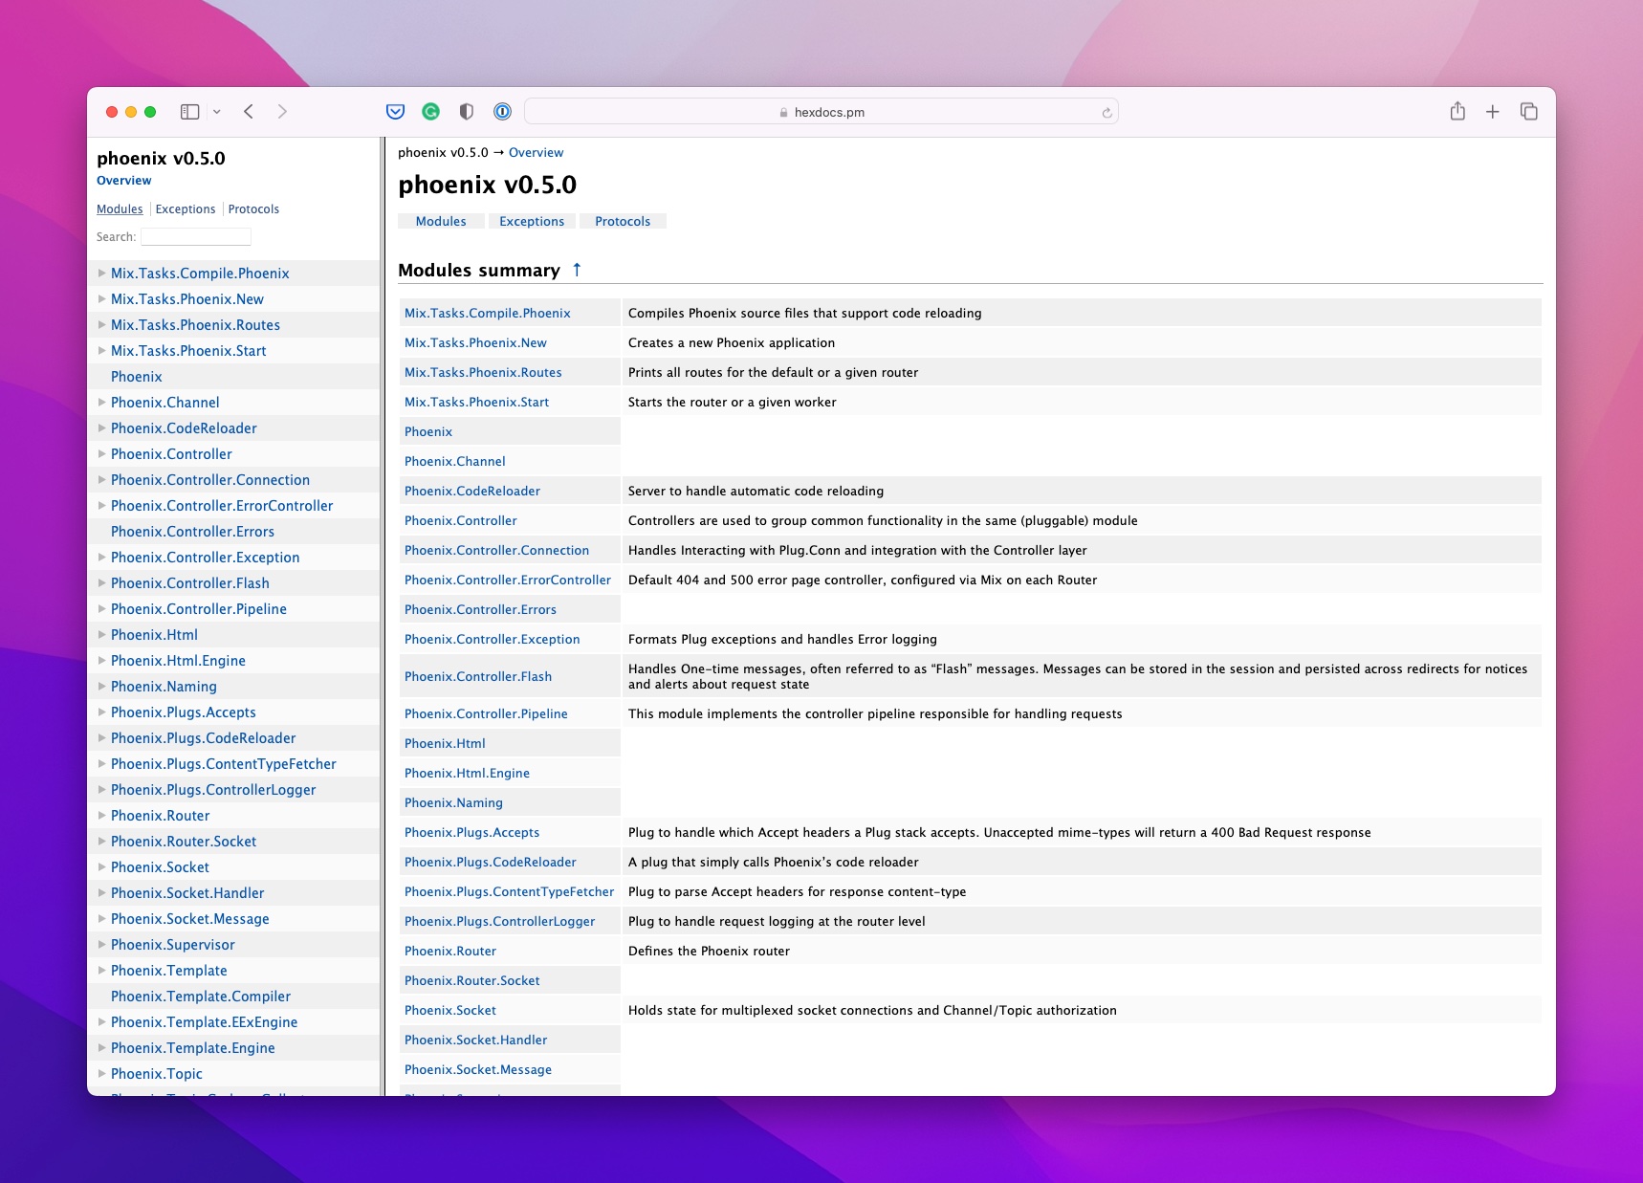
Task: Open a new tab with plus icon
Action: (x=1492, y=112)
